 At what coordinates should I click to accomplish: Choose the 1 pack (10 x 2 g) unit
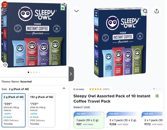coord(89,120)
